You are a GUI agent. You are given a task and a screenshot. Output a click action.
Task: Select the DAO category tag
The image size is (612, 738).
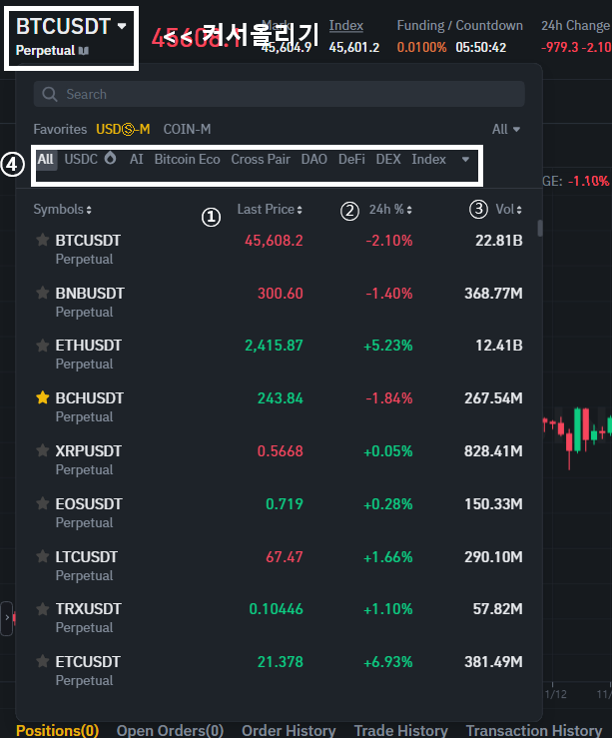pyautogui.click(x=314, y=159)
